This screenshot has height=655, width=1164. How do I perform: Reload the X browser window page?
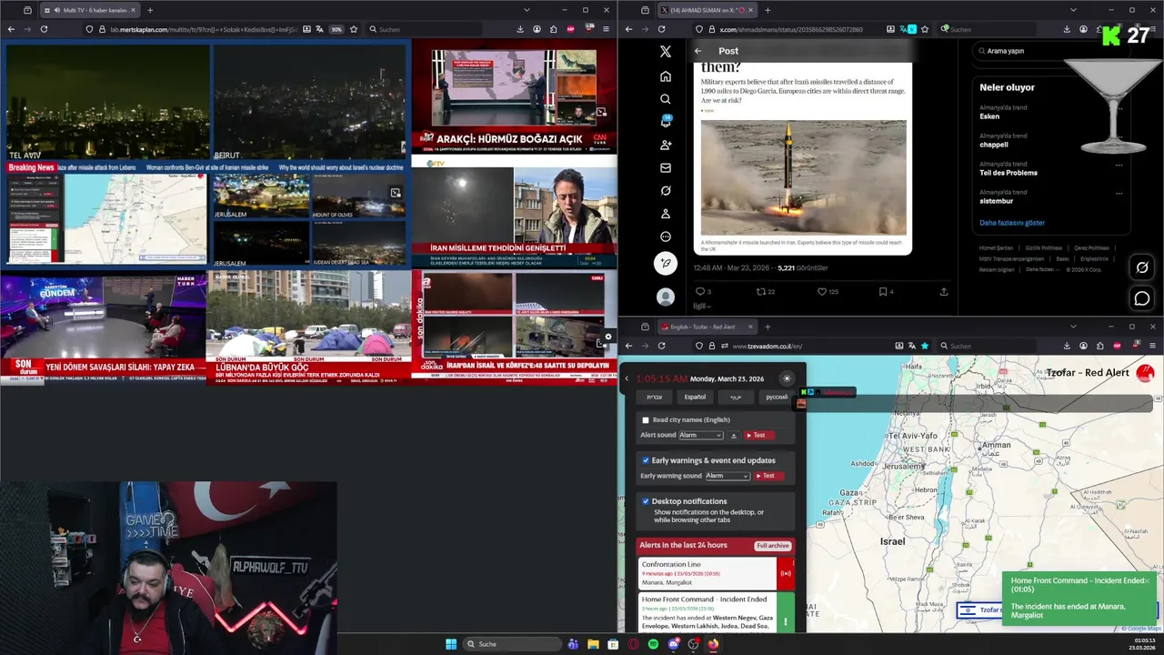(x=661, y=29)
